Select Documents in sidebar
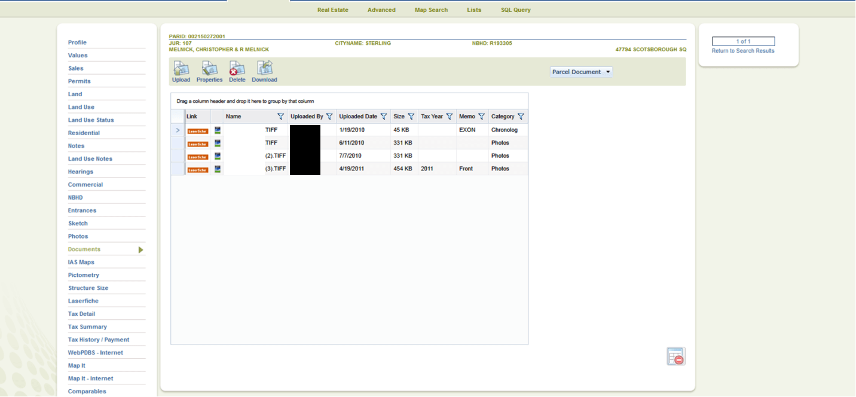 coord(84,249)
